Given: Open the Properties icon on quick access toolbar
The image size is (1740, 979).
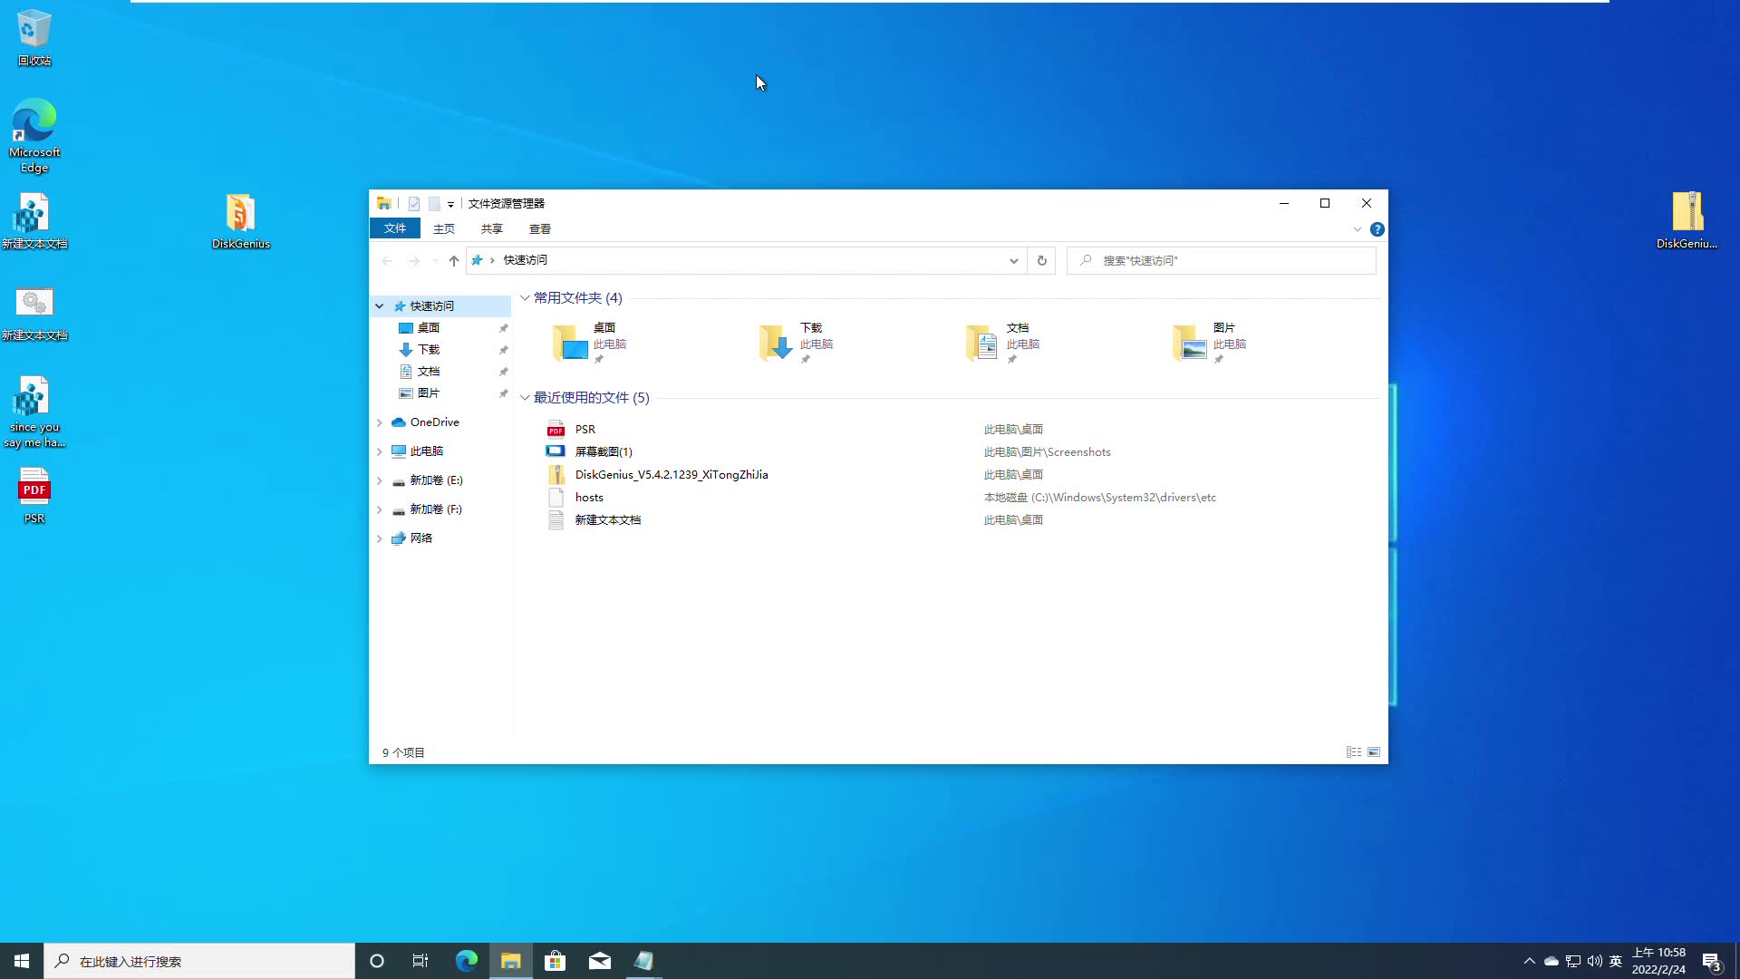Looking at the screenshot, I should click(x=414, y=203).
